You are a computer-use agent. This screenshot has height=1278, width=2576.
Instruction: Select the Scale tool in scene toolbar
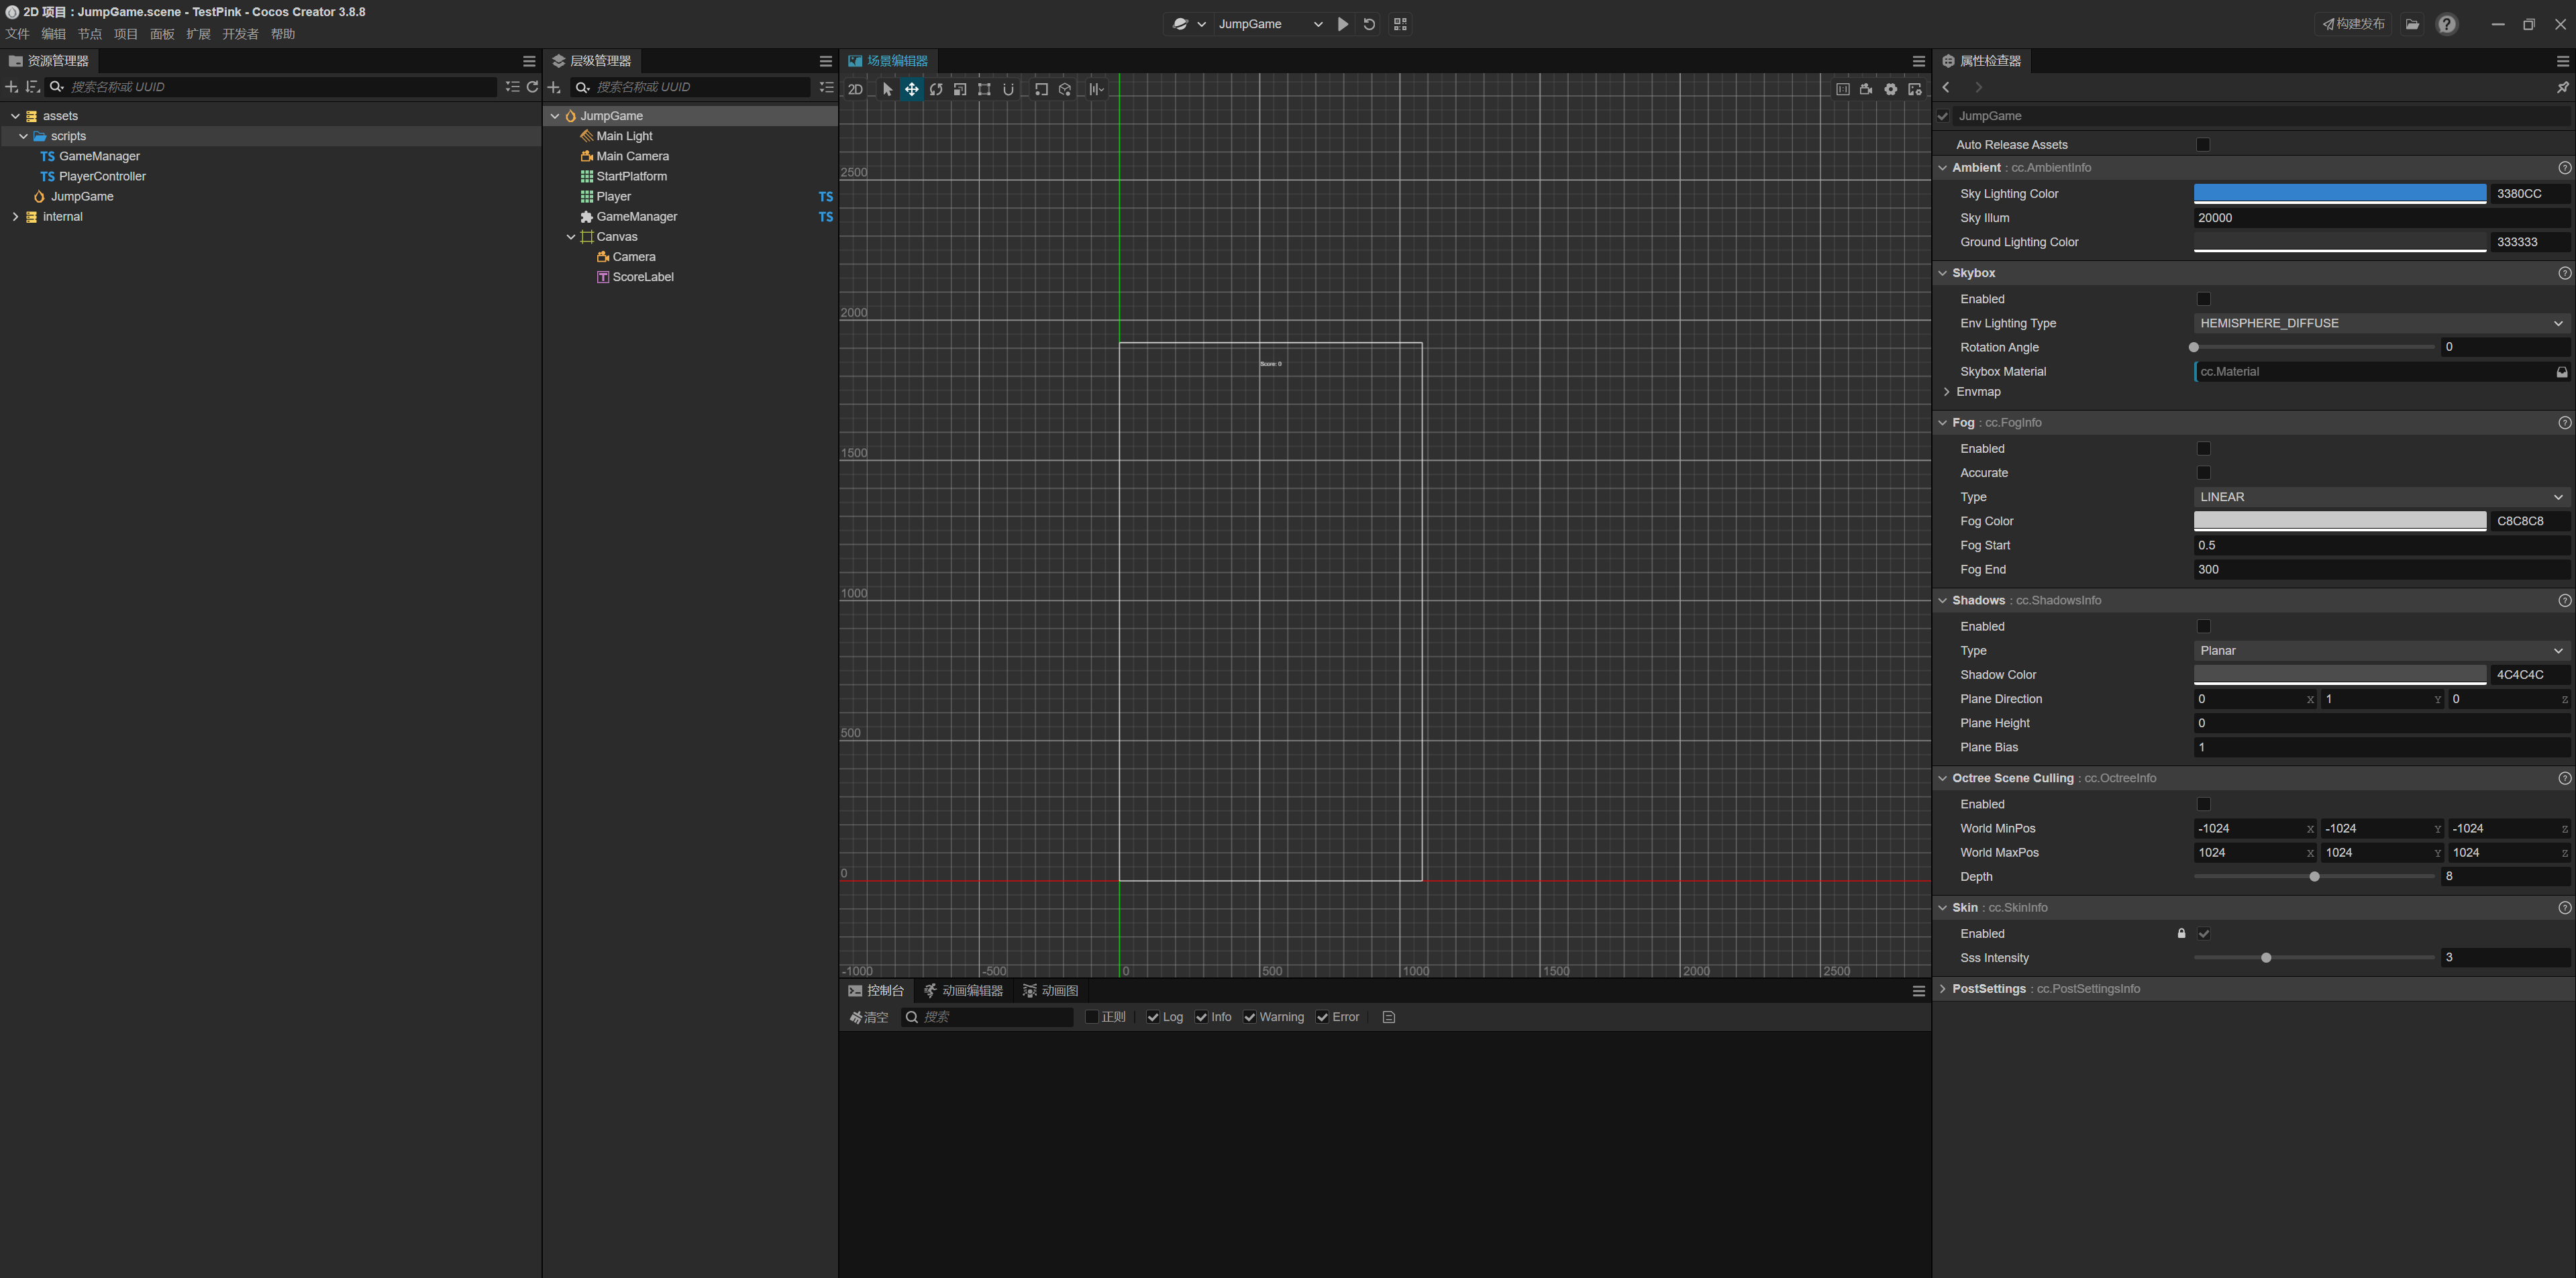[x=959, y=89]
